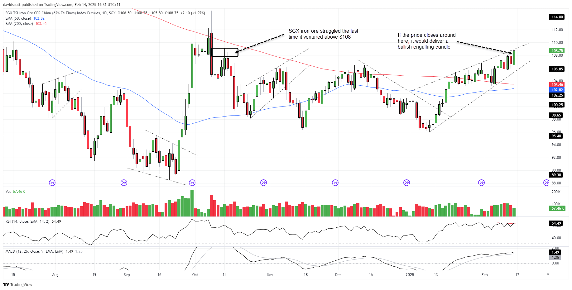Click the 112.00 price axis tick

click(x=557, y=30)
